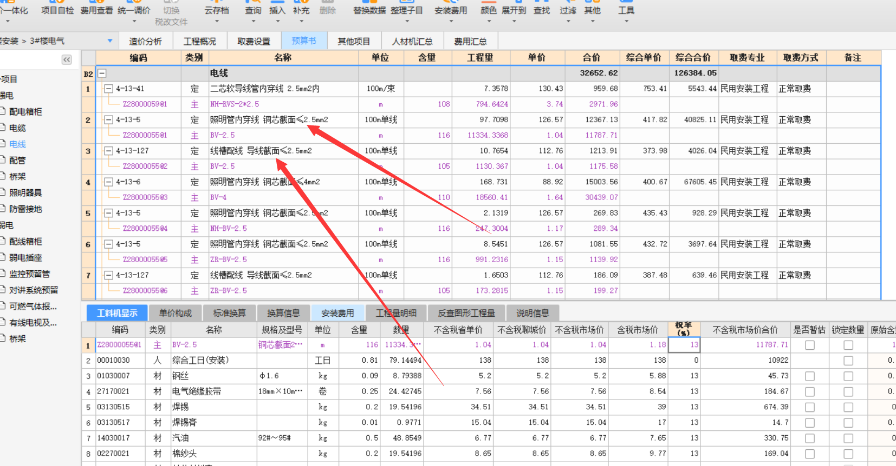Select the 照明器具 tree item
Image resolution: width=896 pixels, height=466 pixels.
[x=25, y=192]
